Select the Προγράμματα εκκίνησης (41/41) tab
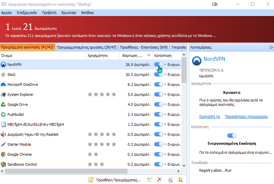This screenshot has width=274, height=184. click(x=27, y=47)
